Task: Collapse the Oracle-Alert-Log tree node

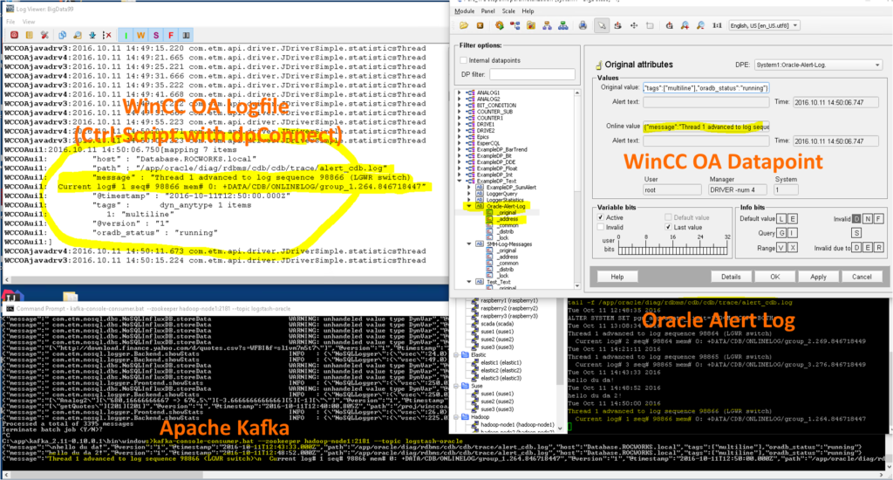Action: [468, 206]
